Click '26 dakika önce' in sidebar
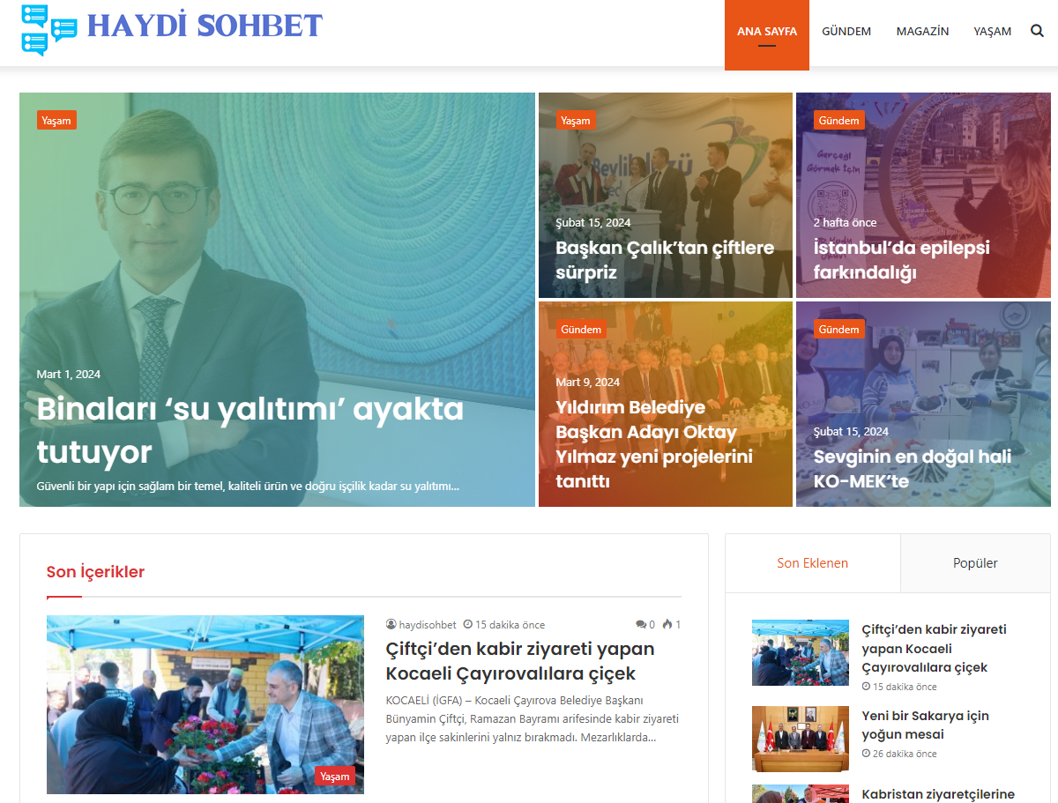The height and width of the screenshot is (803, 1058). click(x=905, y=754)
